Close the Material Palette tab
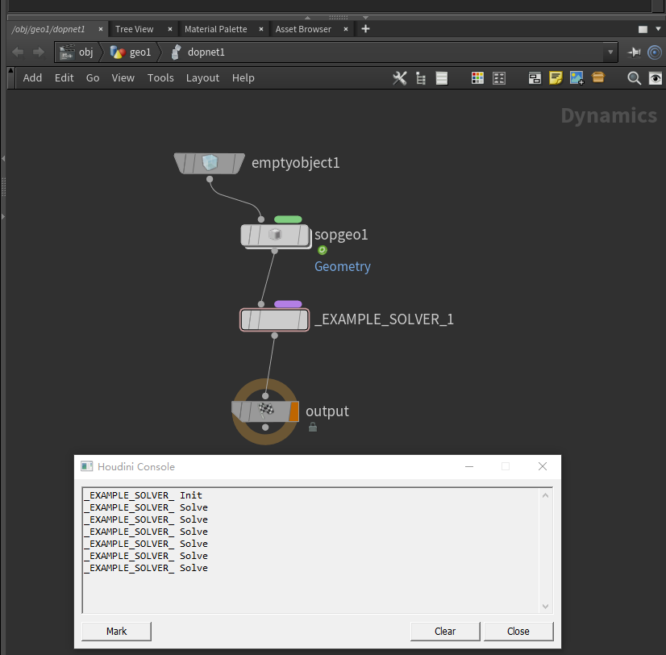 [261, 29]
